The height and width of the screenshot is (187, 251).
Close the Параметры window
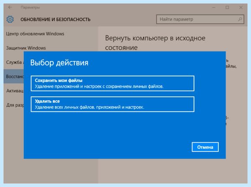(x=241, y=8)
